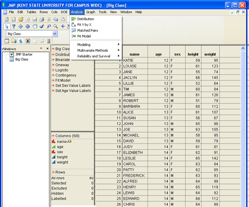Click the run script running-man icon
The width and height of the screenshot is (249, 207).
tap(28, 41)
